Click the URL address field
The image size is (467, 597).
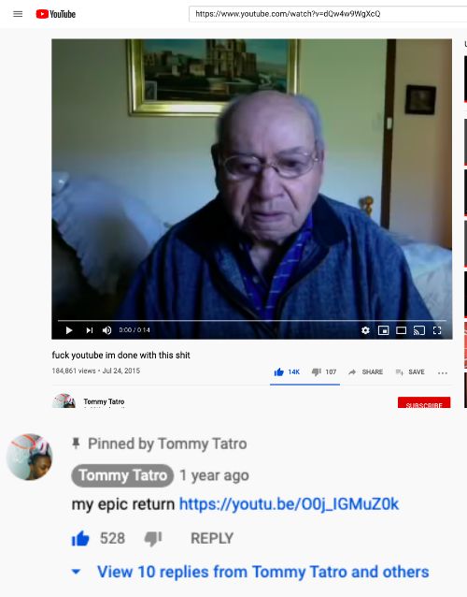pos(328,14)
